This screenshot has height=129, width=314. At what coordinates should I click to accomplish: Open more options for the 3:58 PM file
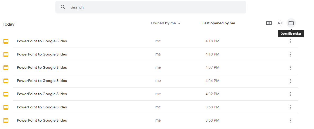coord(290,107)
